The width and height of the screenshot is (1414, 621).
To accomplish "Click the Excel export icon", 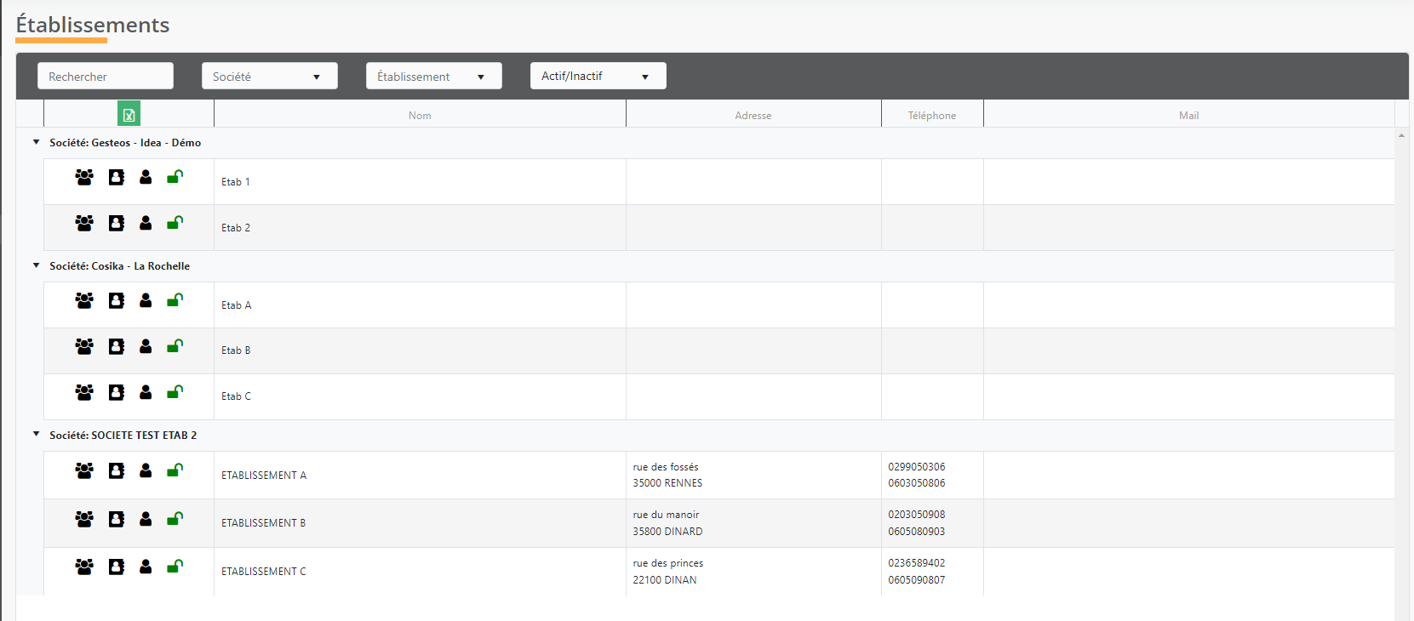I will pyautogui.click(x=129, y=114).
